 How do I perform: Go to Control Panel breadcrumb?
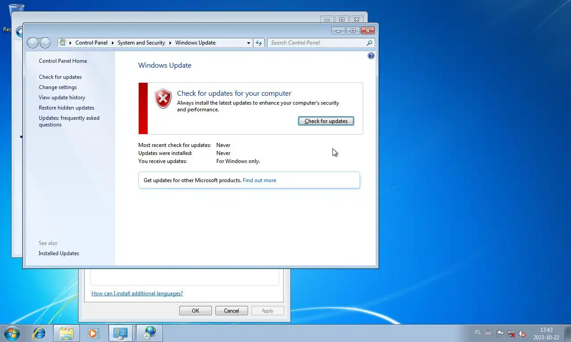91,43
